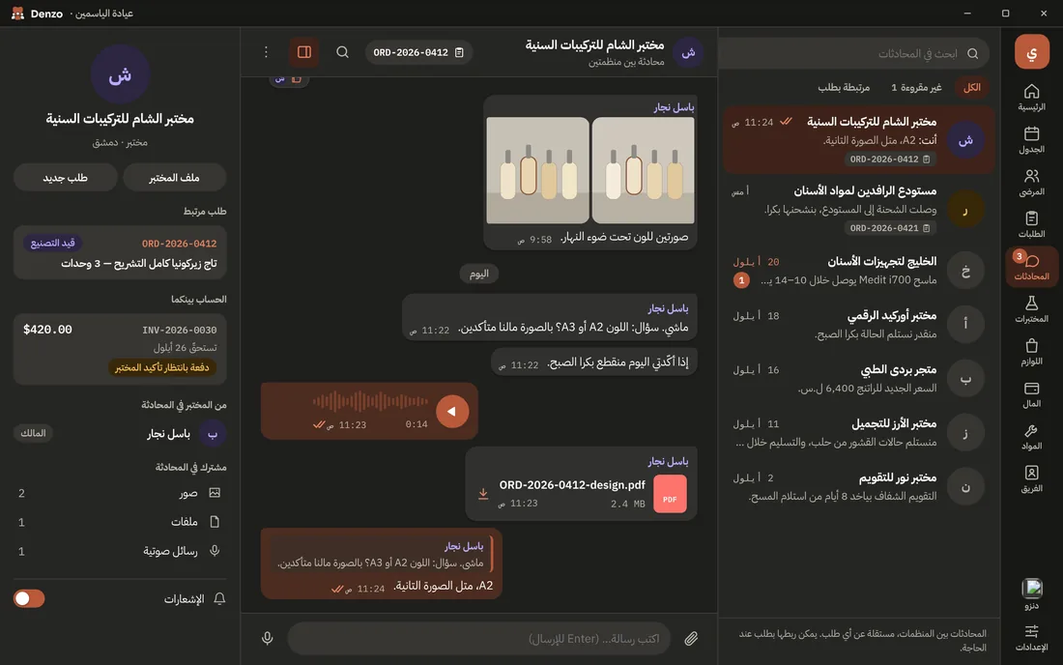1063x665 pixels.
Task: Click the دنزو app logo in sidebar
Action: pyautogui.click(x=1031, y=588)
